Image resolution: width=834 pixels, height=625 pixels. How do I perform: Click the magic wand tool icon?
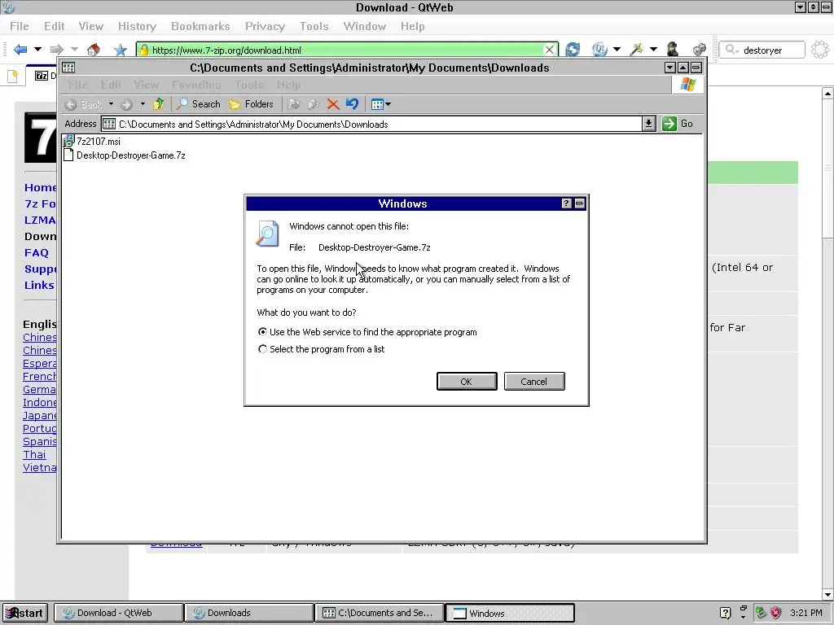tap(635, 50)
